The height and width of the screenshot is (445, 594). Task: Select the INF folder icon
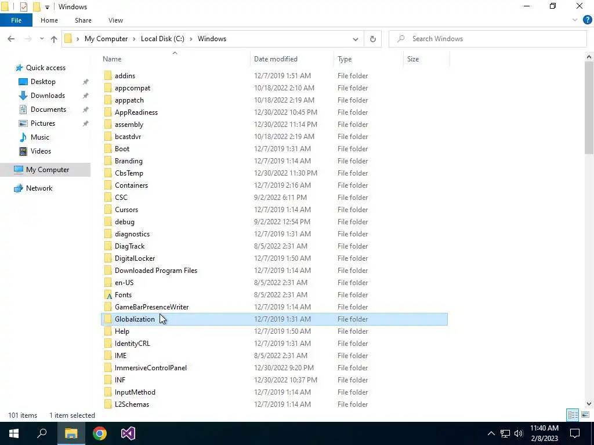tap(108, 380)
